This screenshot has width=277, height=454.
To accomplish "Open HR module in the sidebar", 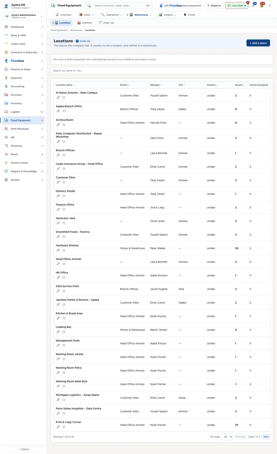I will pyautogui.click(x=23, y=137).
